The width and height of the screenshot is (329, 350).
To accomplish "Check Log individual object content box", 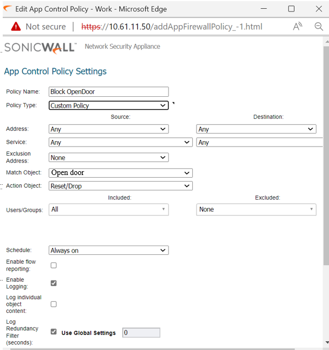I will 54,304.
